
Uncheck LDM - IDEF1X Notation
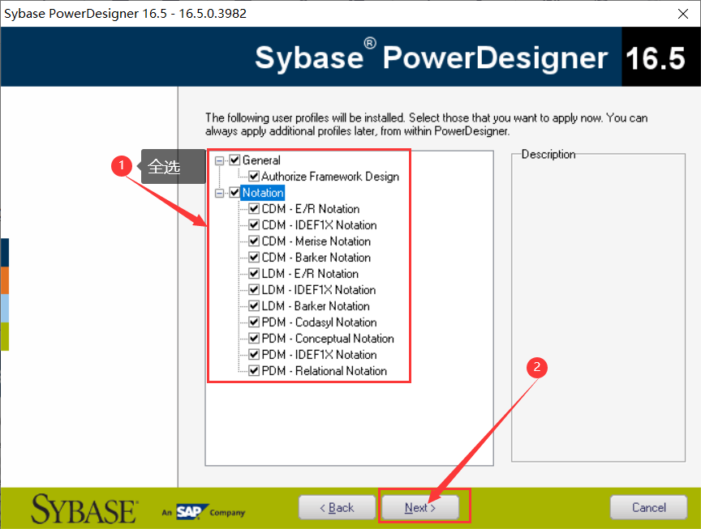[254, 290]
